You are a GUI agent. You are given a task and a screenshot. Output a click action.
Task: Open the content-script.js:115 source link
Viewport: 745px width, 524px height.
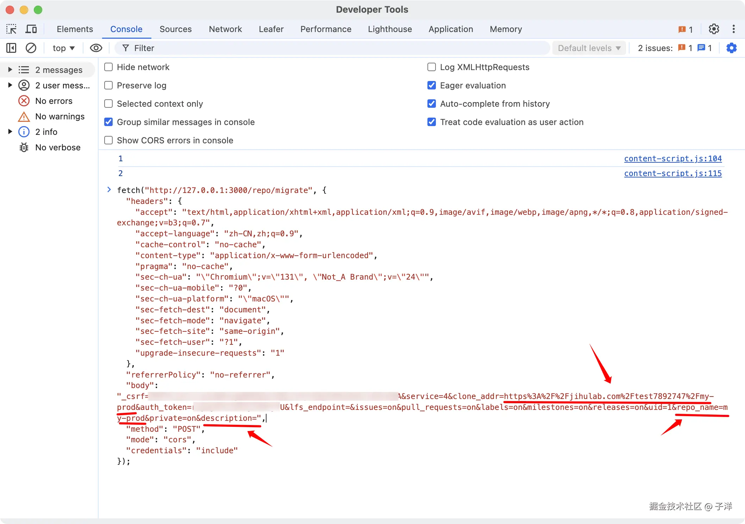tap(672, 174)
